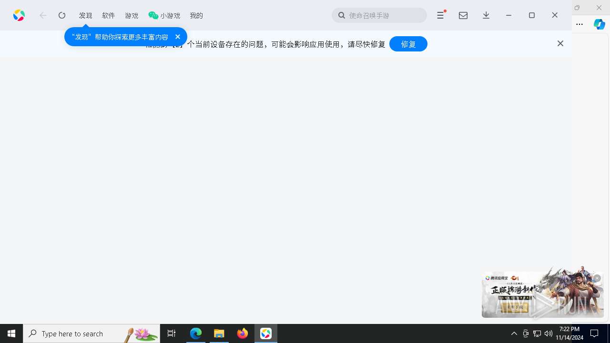Open the clock showing 7:22 PM

click(x=569, y=333)
